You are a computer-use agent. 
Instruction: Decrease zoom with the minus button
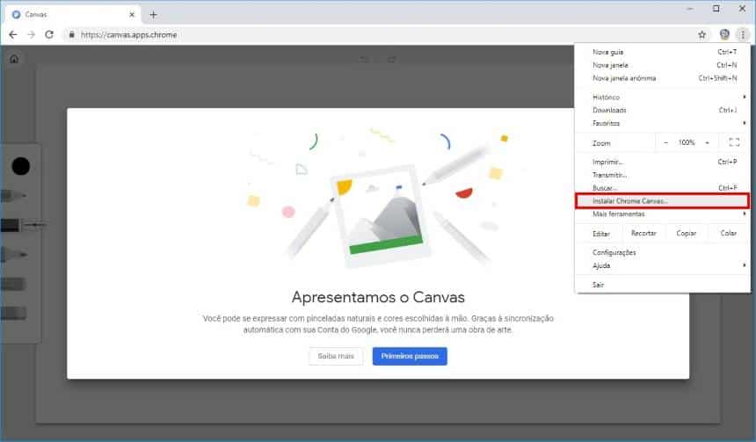pos(665,142)
